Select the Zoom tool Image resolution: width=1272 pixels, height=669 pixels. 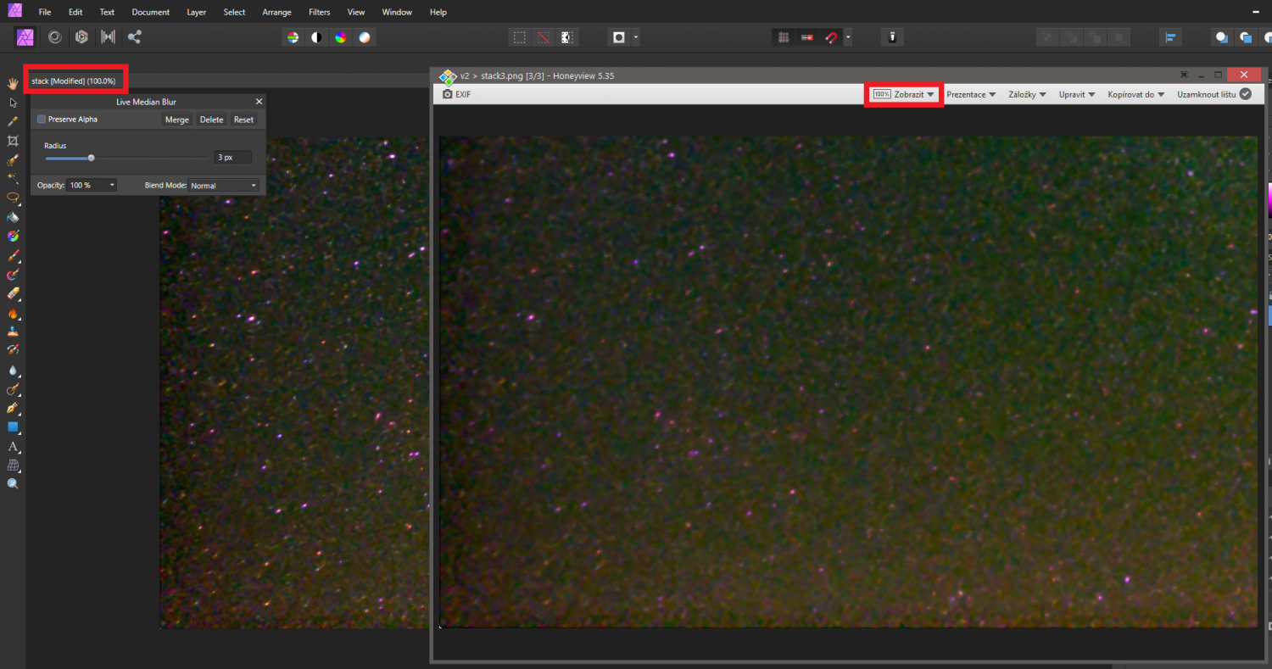coord(13,483)
